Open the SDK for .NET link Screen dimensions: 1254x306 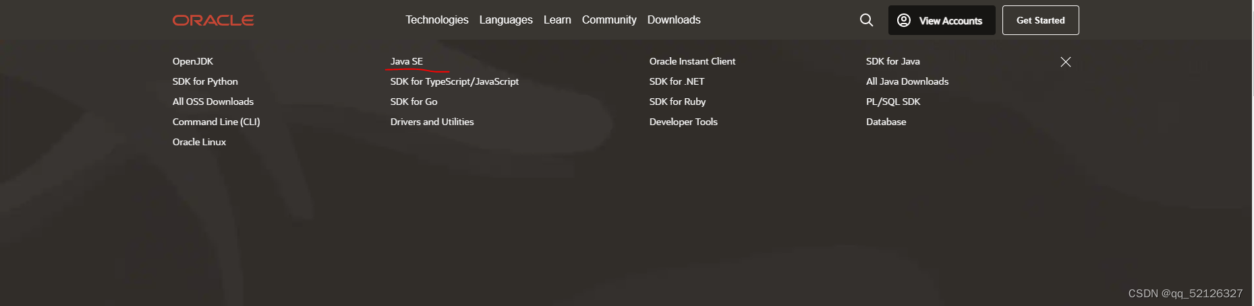[677, 81]
